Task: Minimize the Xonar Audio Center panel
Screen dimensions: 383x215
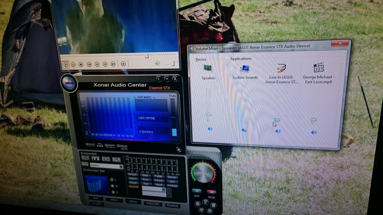Action: point(167,78)
